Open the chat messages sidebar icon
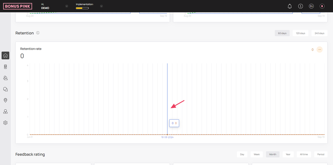 click(5, 89)
